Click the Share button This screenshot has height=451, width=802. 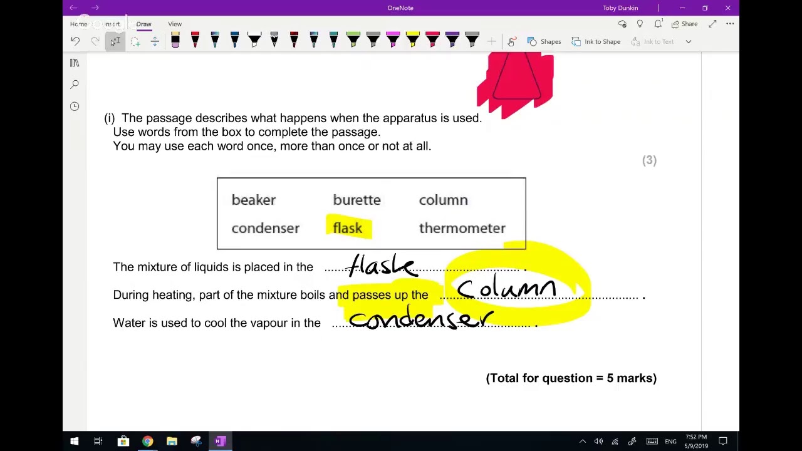[685, 24]
